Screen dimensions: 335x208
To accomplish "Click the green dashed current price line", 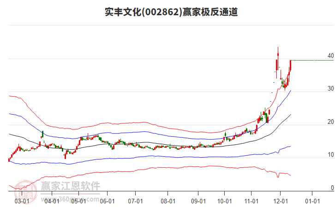I will 313,61.
